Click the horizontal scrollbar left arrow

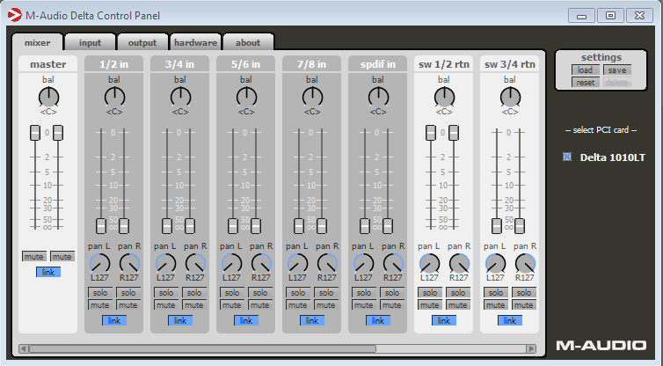24,348
